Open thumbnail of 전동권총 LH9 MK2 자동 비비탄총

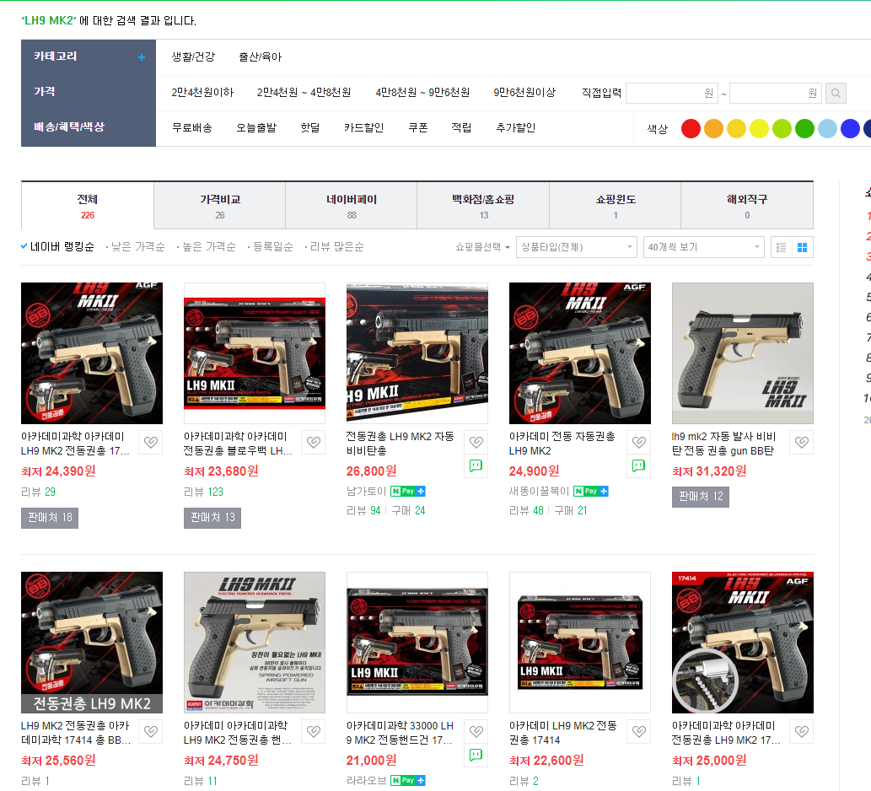(417, 353)
